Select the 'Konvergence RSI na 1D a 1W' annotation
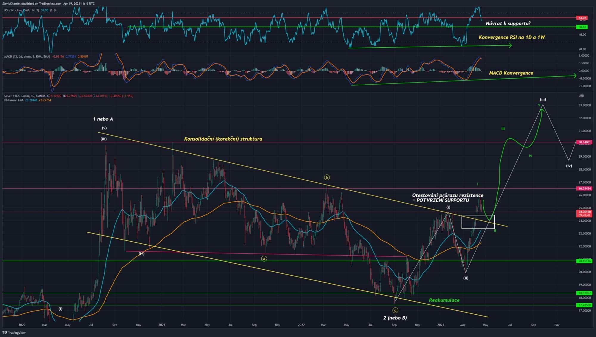 point(512,37)
